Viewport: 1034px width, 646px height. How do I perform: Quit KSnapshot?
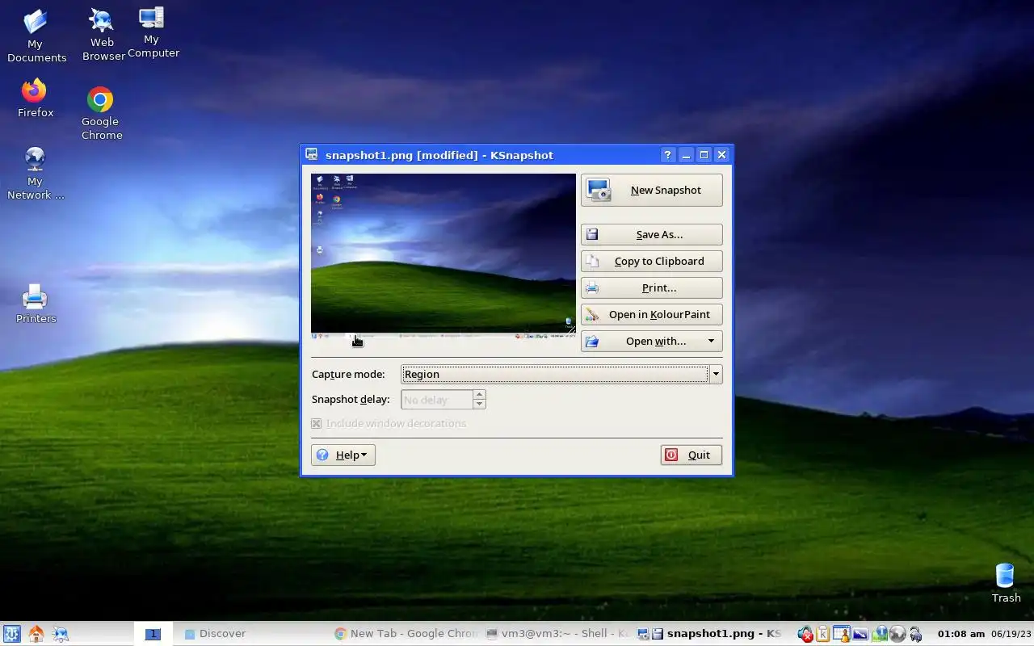coord(691,455)
